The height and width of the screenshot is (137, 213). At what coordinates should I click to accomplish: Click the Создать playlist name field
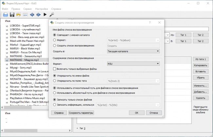tap(133, 46)
